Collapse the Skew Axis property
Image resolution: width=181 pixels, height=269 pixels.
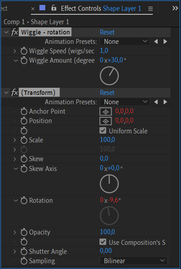[16, 169]
